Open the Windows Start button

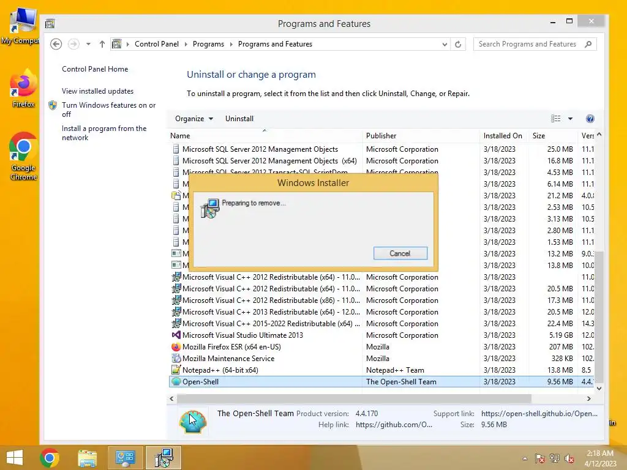point(15,458)
